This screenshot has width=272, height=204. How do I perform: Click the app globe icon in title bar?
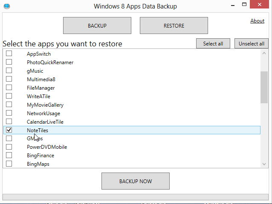tap(7, 6)
